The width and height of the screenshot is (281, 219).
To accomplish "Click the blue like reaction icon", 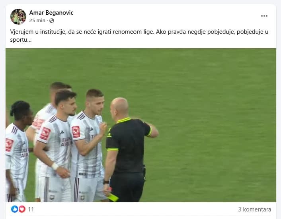I will pyautogui.click(x=15, y=209).
